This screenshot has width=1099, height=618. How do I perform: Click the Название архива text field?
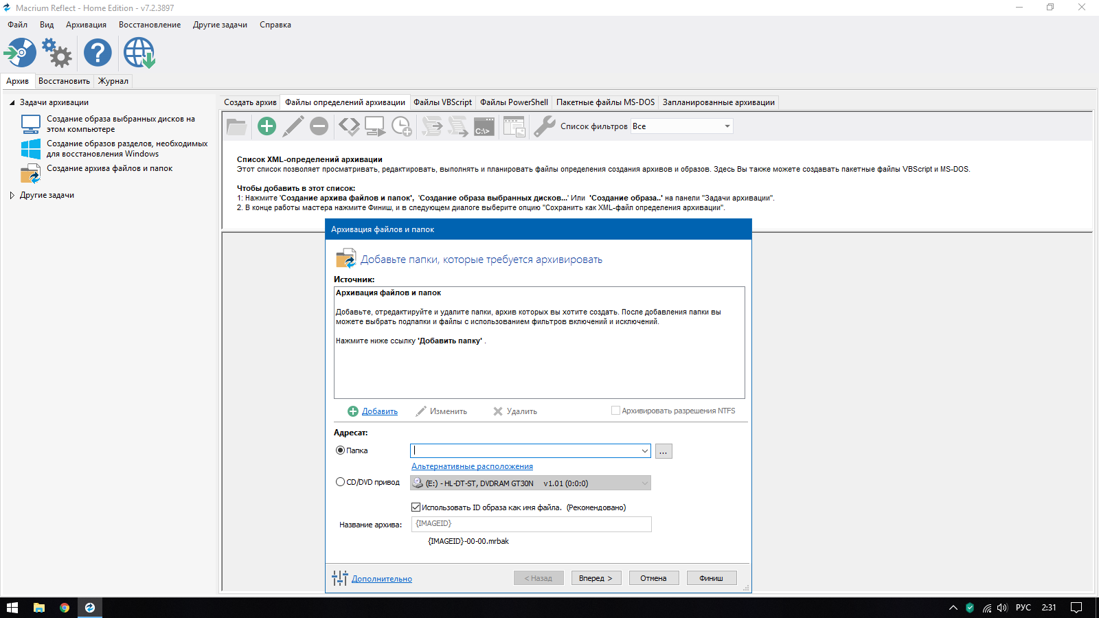531,524
